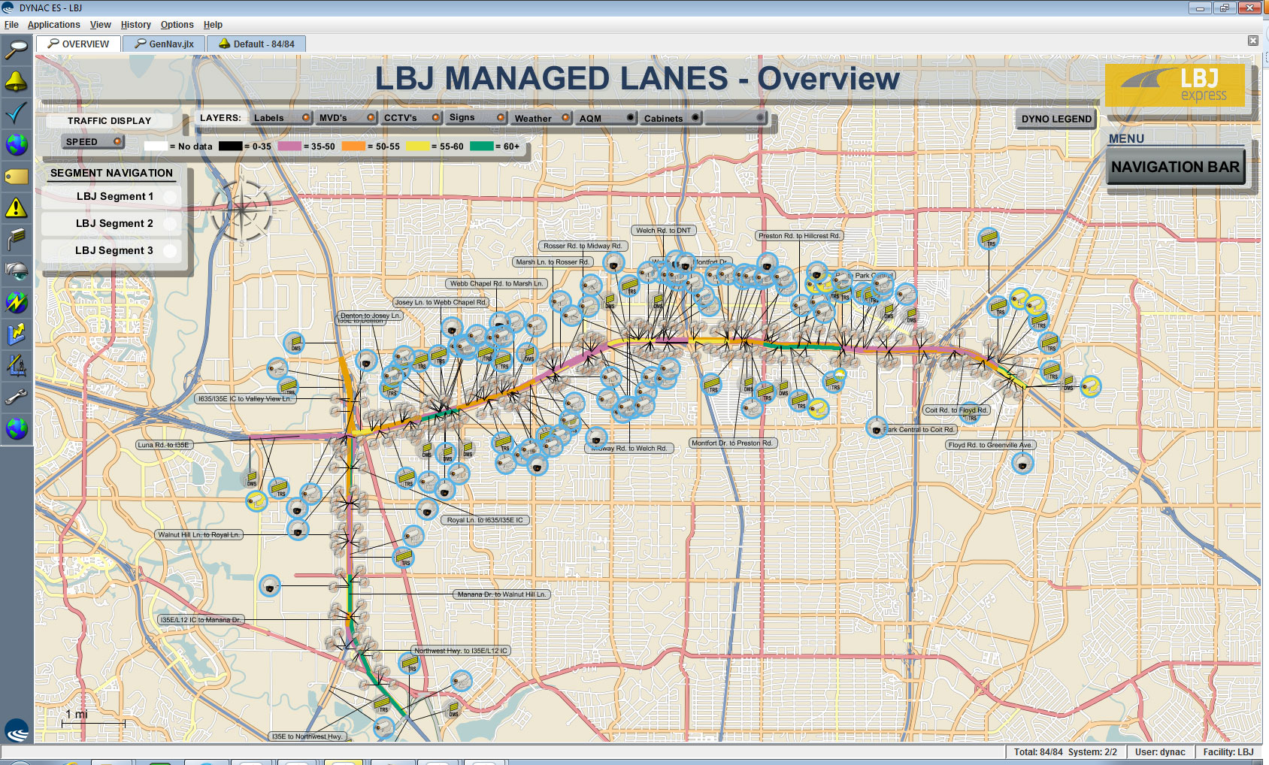Click Webb Chapel Rd. to Marsh Ln. label

(496, 284)
